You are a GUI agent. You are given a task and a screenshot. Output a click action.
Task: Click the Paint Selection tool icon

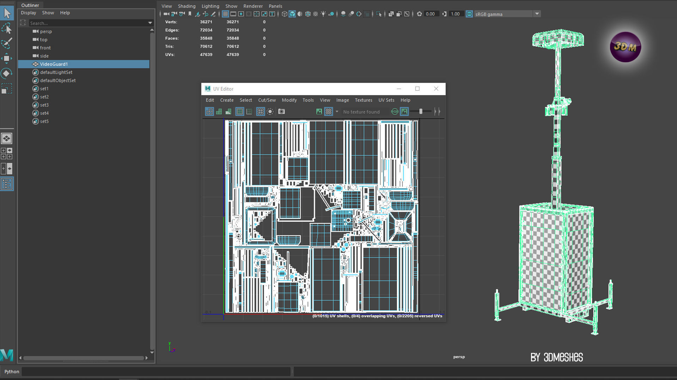7,43
